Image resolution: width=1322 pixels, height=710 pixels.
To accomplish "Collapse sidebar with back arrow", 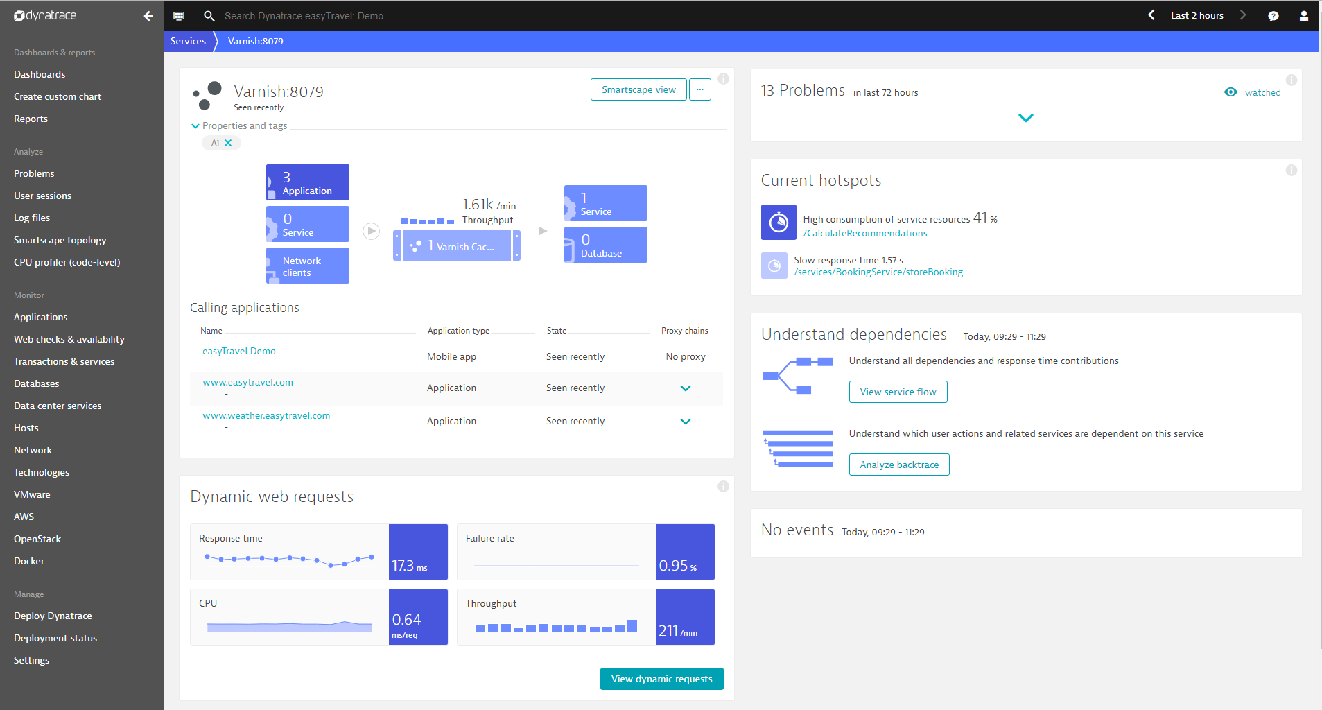I will coord(148,15).
